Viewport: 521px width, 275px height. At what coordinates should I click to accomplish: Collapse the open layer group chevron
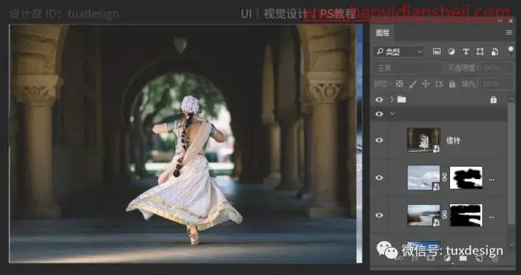392,114
